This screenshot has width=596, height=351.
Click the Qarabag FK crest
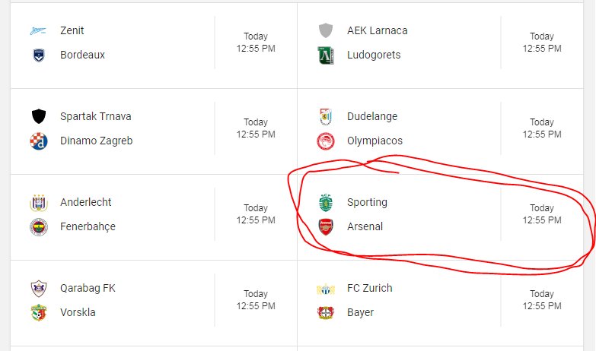(38, 289)
